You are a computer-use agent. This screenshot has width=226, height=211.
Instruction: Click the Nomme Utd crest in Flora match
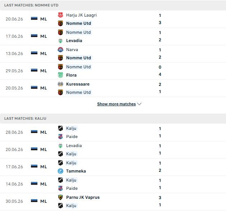coord(60,67)
